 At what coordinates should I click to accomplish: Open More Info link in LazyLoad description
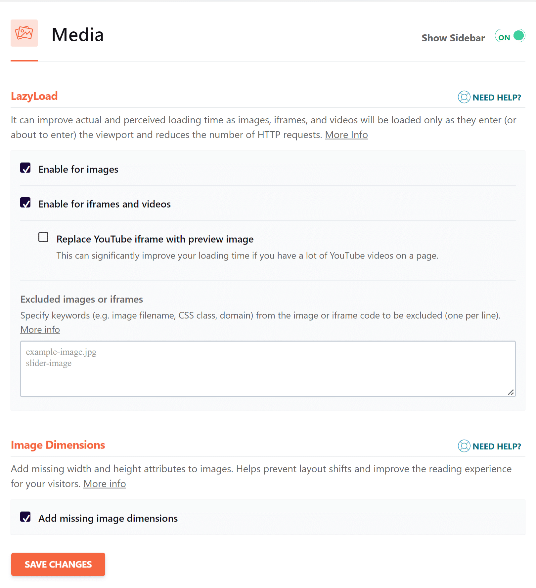pyautogui.click(x=346, y=135)
